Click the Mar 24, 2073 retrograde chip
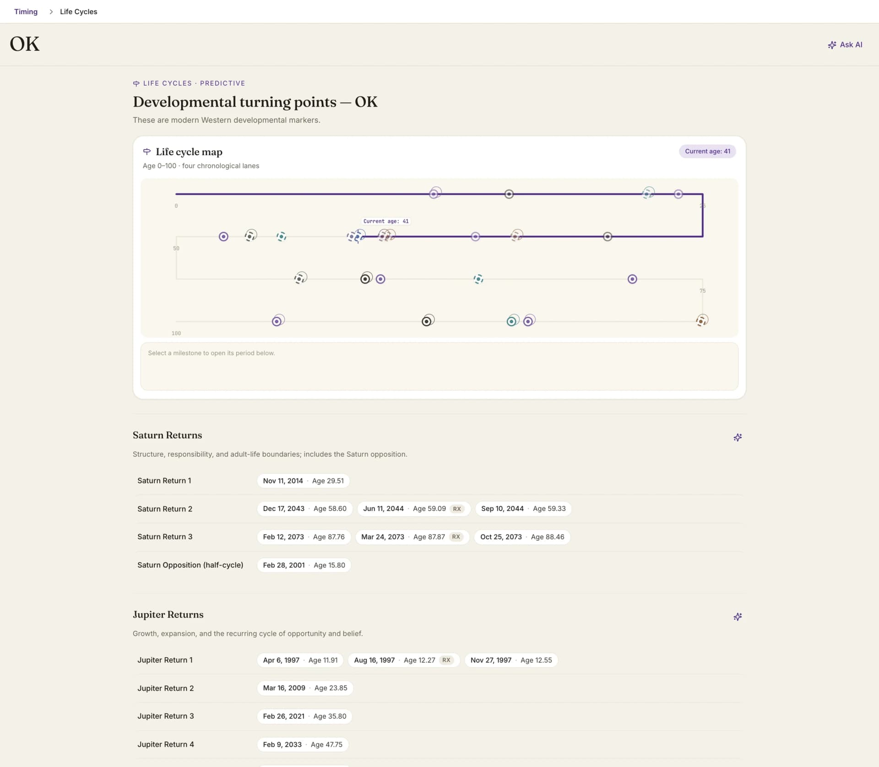 click(x=412, y=537)
